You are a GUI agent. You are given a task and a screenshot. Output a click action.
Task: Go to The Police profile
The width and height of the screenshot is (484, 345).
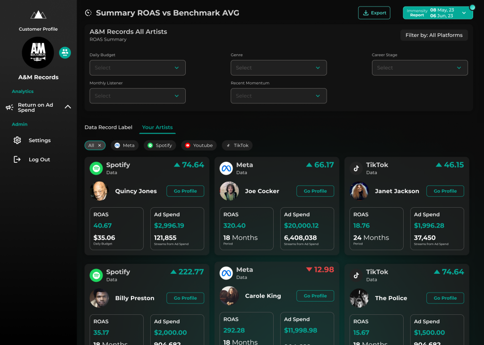(x=445, y=298)
